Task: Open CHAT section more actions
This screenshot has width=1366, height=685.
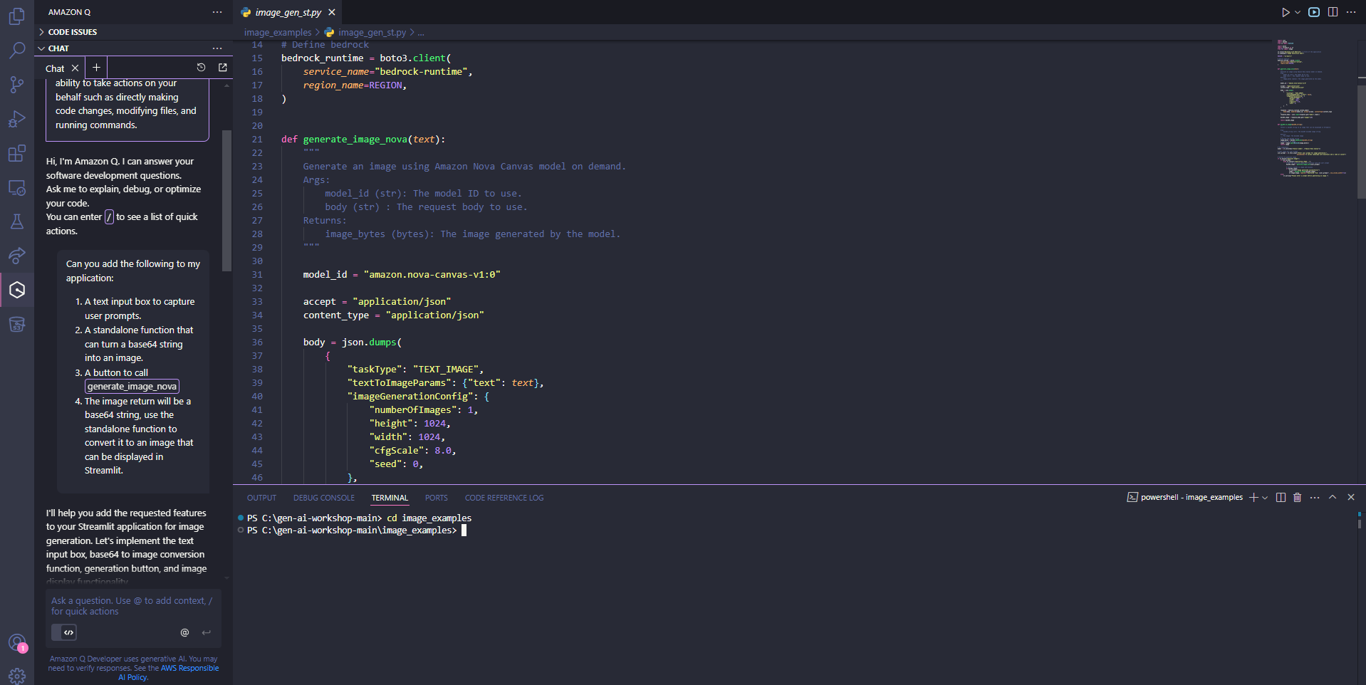Action: 217,48
